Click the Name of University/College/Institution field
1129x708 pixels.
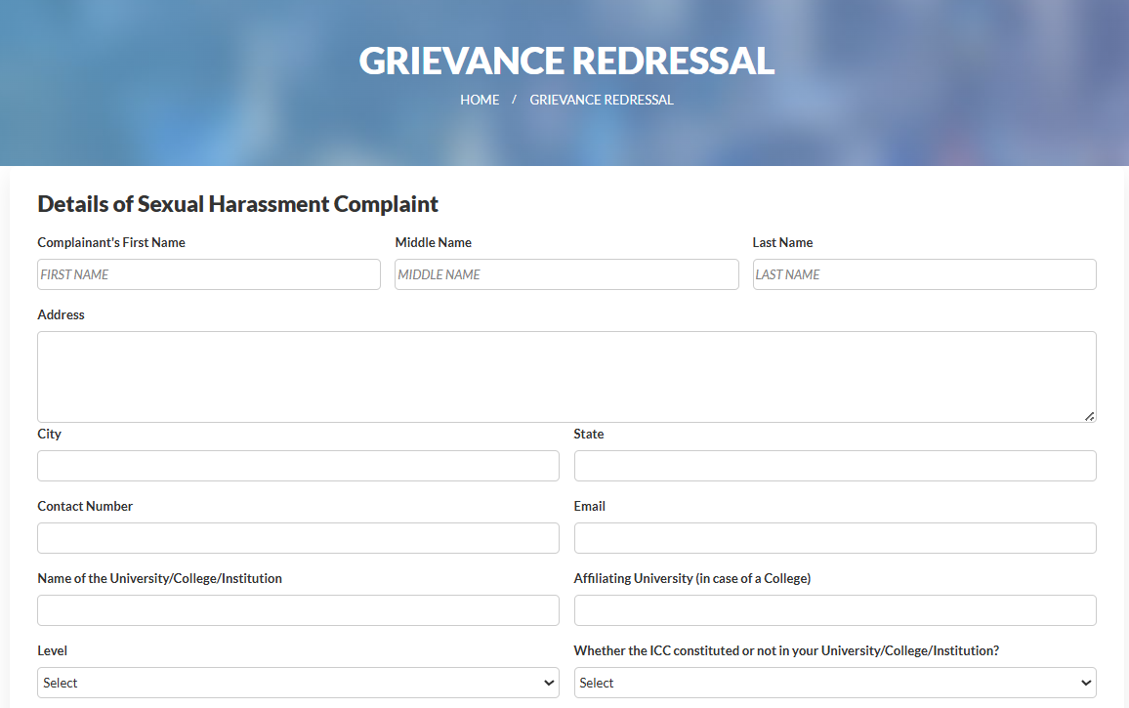click(298, 610)
